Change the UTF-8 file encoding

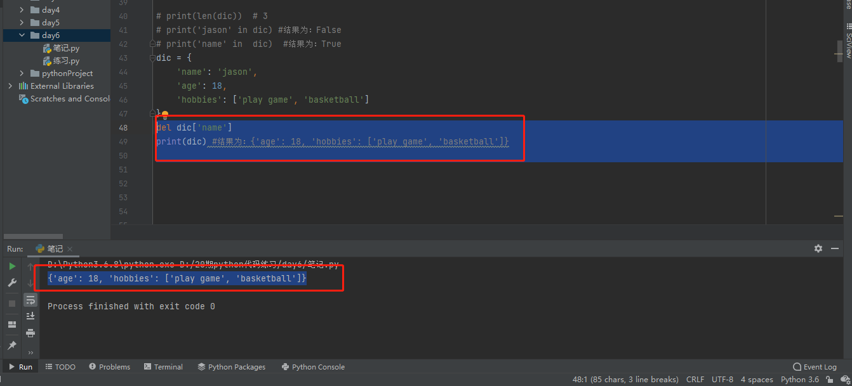click(722, 379)
